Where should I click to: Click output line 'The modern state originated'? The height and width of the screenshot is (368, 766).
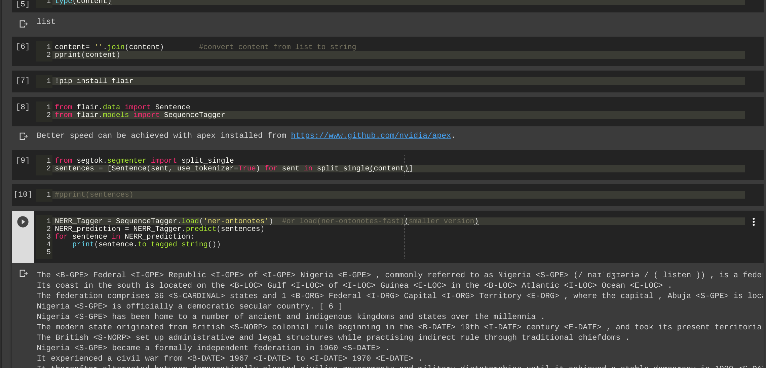pos(400,327)
